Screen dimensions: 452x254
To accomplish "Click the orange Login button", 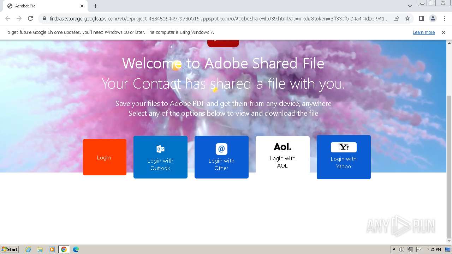I will (105, 157).
